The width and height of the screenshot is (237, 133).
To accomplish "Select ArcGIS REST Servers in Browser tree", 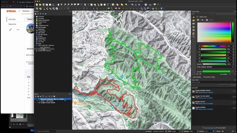I will click(44, 51).
